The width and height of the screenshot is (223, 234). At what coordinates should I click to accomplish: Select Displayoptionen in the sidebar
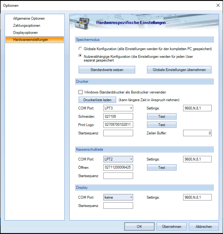click(25, 33)
